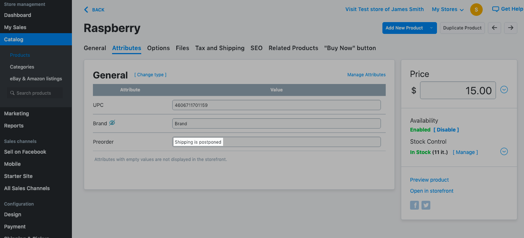Click the Twitter share icon
The height and width of the screenshot is (238, 524).
426,205
